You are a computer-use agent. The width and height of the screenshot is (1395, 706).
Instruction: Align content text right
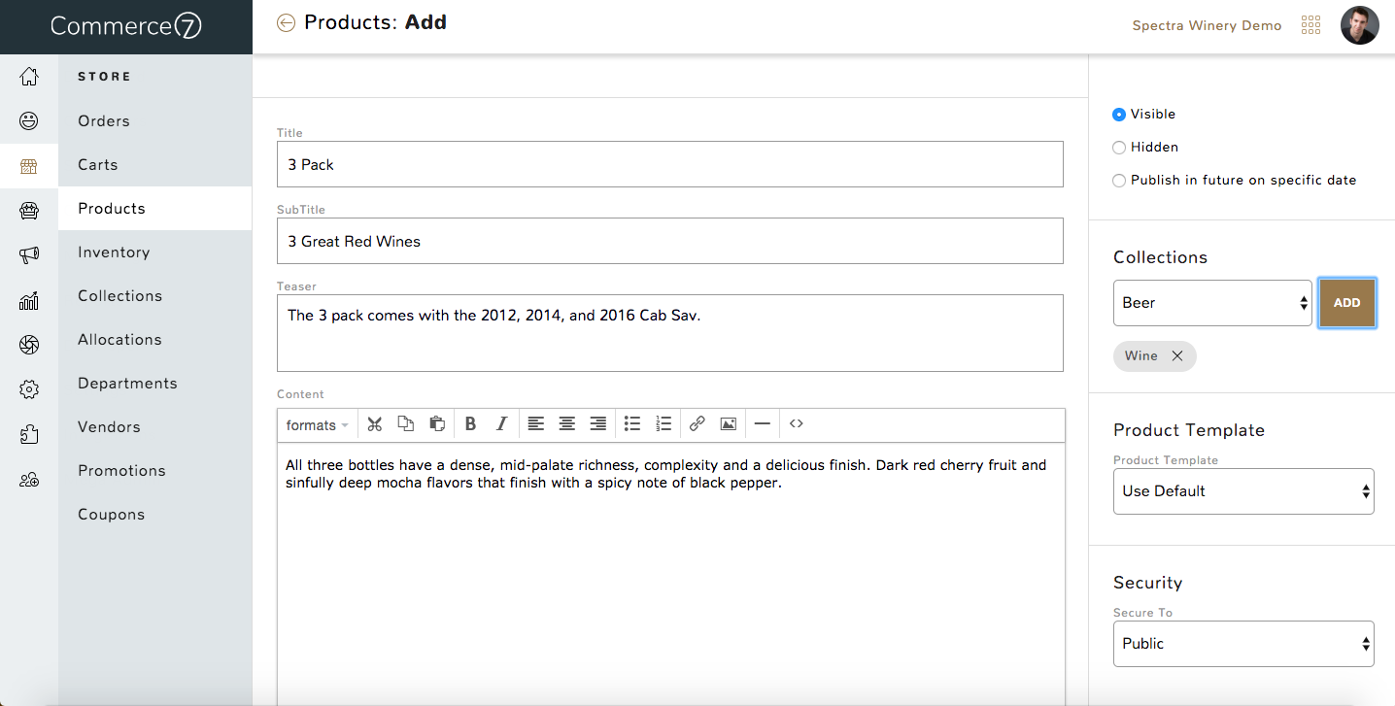click(x=598, y=424)
